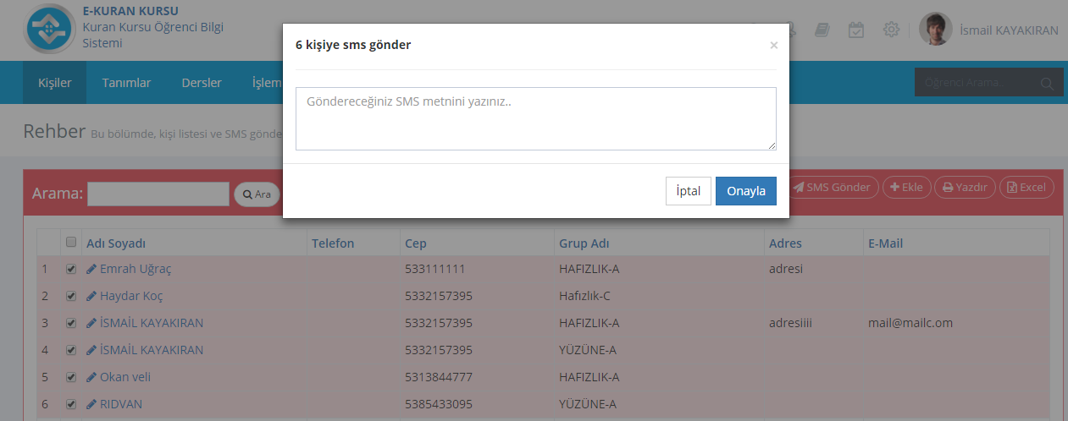Select the Kişiler menu tab
1068x421 pixels.
55,83
